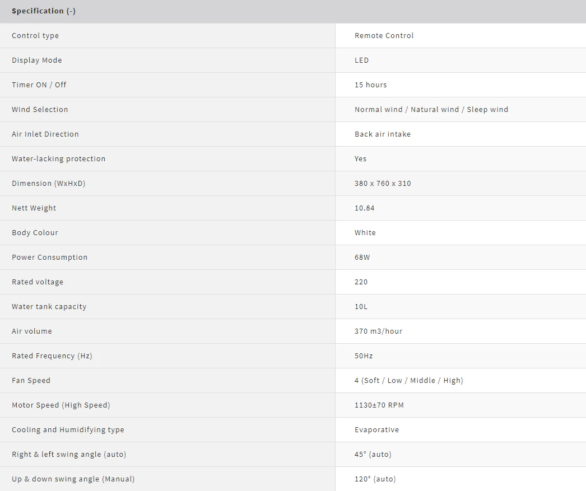Select the 68W power consumption value

click(x=362, y=258)
